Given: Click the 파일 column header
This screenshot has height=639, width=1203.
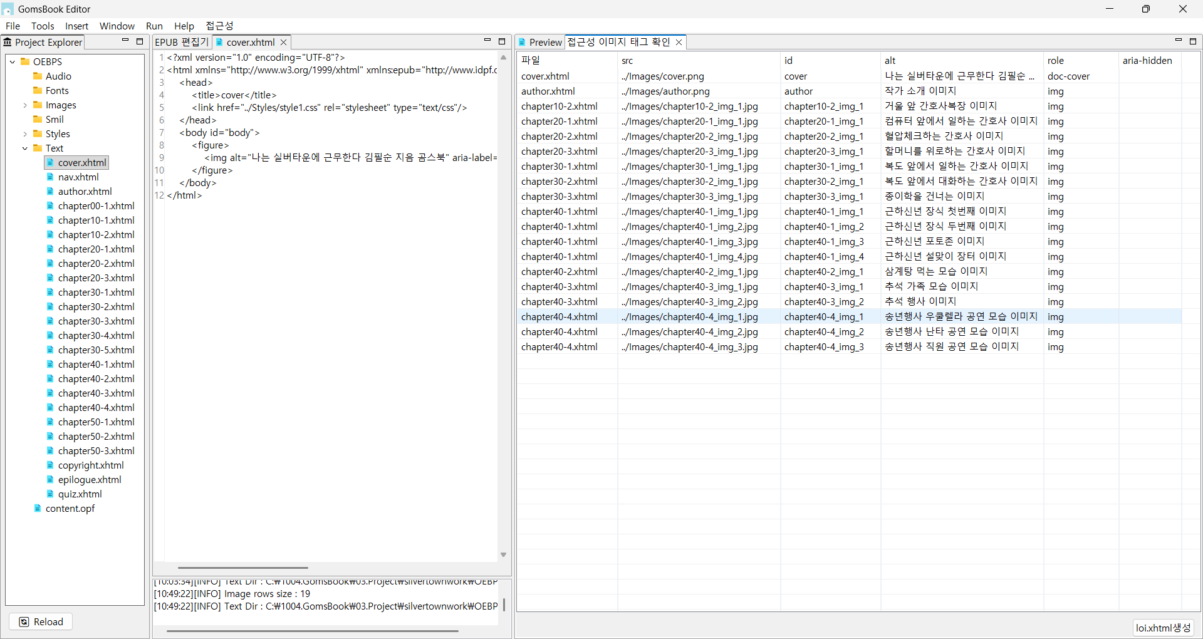Looking at the screenshot, I should (567, 60).
